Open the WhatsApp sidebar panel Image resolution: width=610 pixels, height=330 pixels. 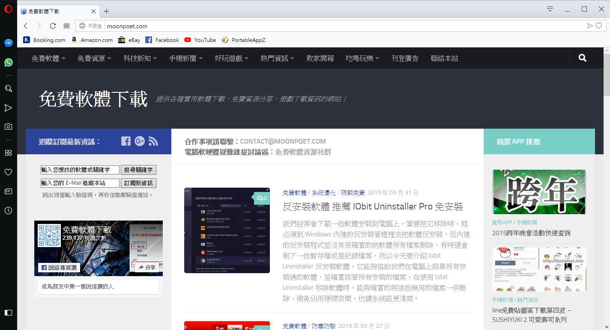coord(8,62)
